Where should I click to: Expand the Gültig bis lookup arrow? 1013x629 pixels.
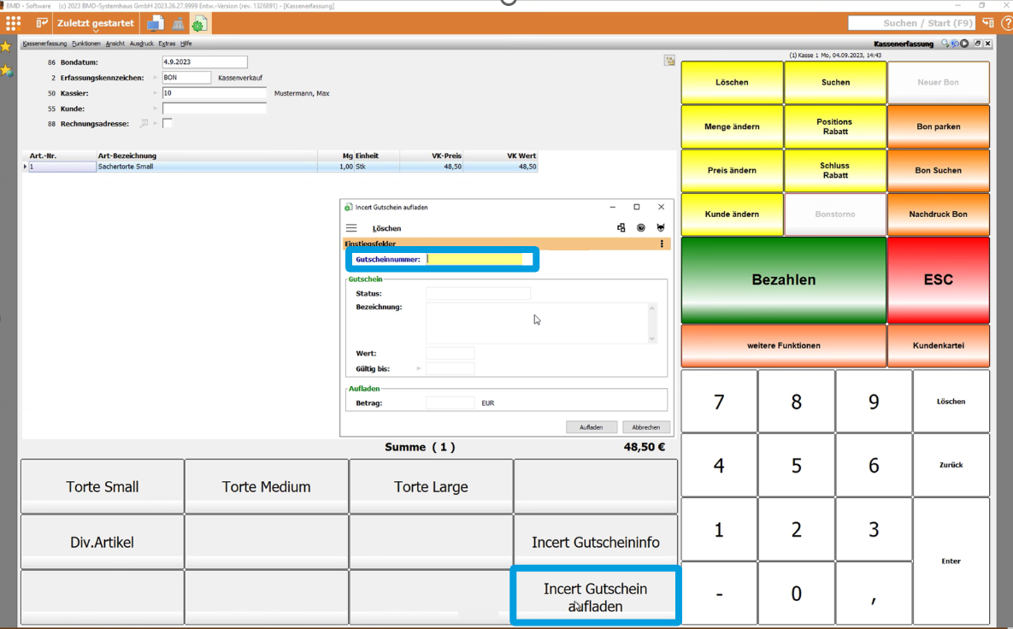[419, 368]
